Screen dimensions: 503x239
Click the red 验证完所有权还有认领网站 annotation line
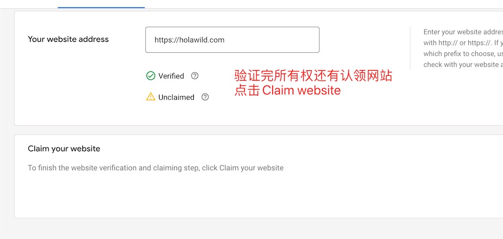coord(314,76)
